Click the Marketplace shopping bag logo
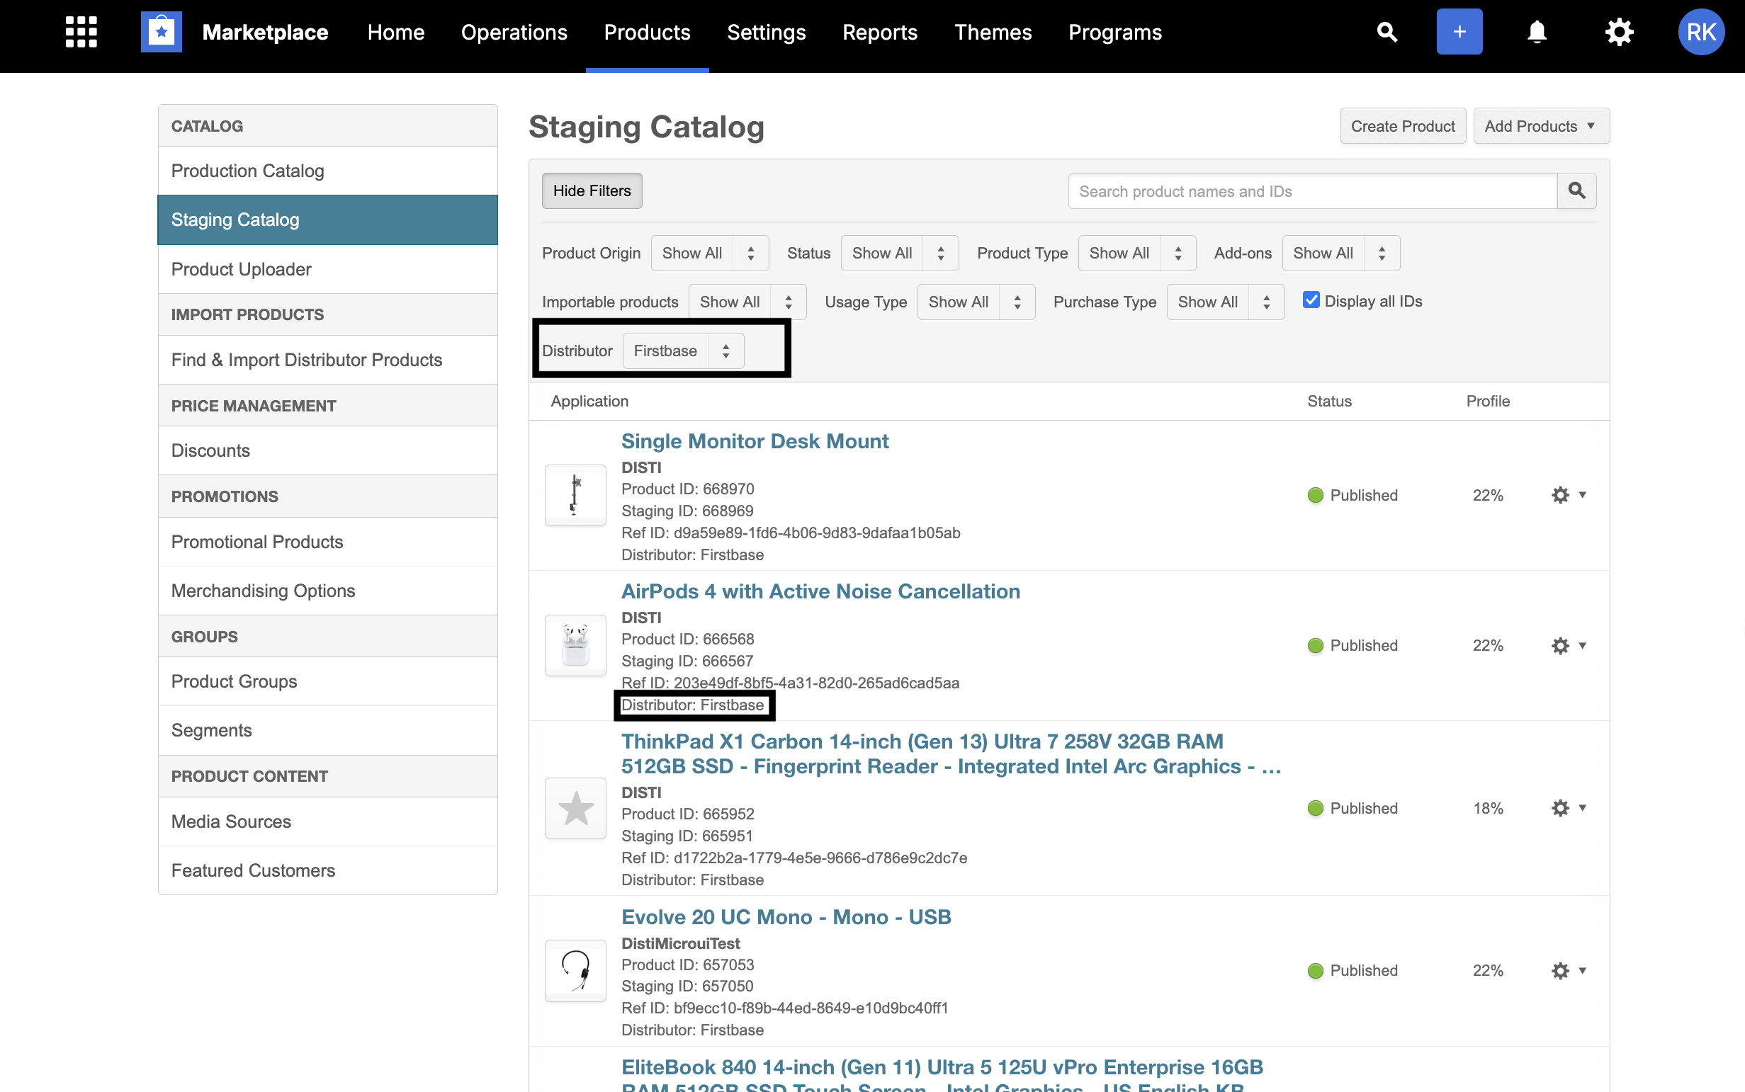Screen dimensions: 1745x1092 coord(161,32)
